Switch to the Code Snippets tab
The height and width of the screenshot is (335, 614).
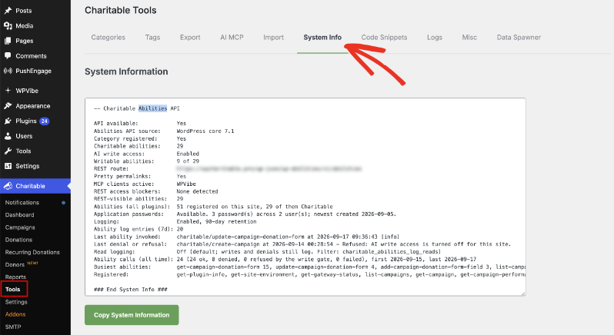click(x=384, y=38)
